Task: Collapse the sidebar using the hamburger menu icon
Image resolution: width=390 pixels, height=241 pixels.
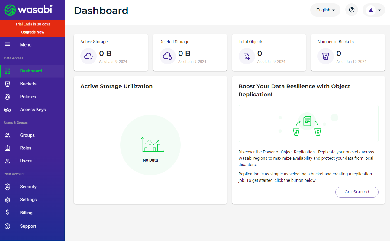Action: [8, 44]
